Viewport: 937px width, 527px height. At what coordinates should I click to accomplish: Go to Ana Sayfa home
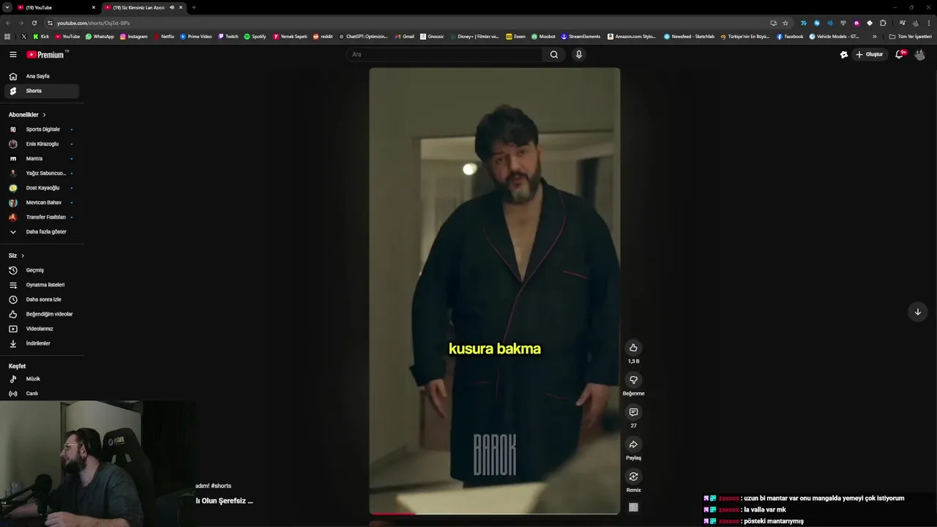pyautogui.click(x=42, y=76)
